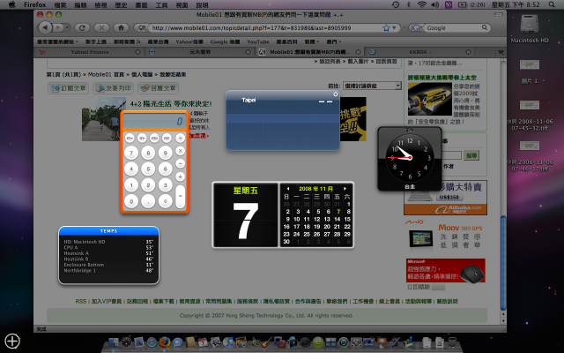Open URL bar history dropdown arrow

coord(394,27)
